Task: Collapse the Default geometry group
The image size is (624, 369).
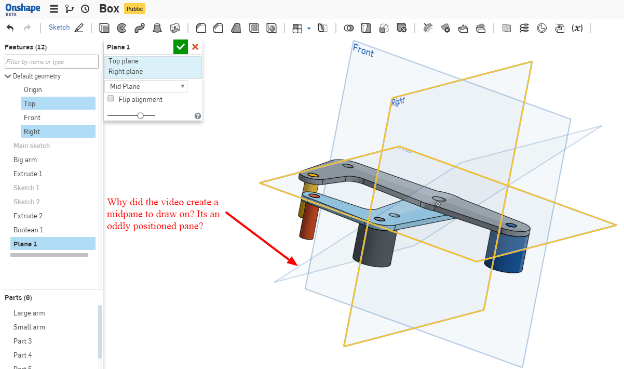Action: click(8, 76)
